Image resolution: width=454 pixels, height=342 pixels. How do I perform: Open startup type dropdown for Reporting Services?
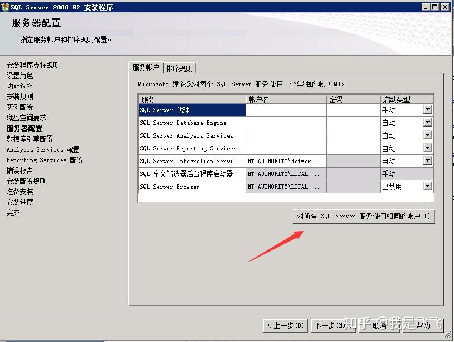click(x=427, y=148)
